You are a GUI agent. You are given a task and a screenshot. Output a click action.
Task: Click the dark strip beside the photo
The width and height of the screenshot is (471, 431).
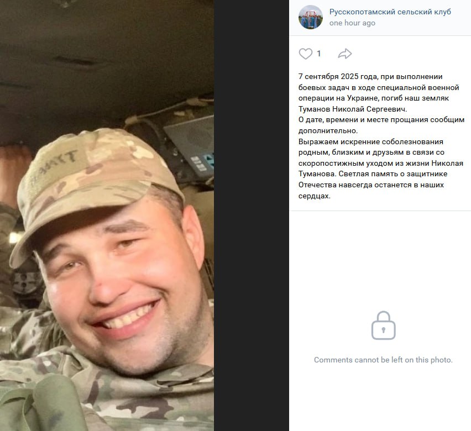point(252,215)
